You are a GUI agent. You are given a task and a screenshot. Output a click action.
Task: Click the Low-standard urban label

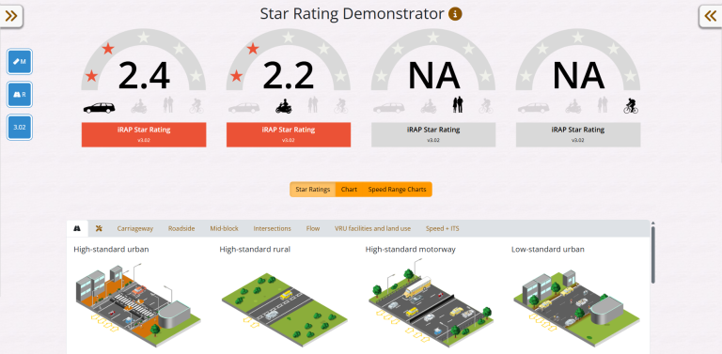point(547,249)
